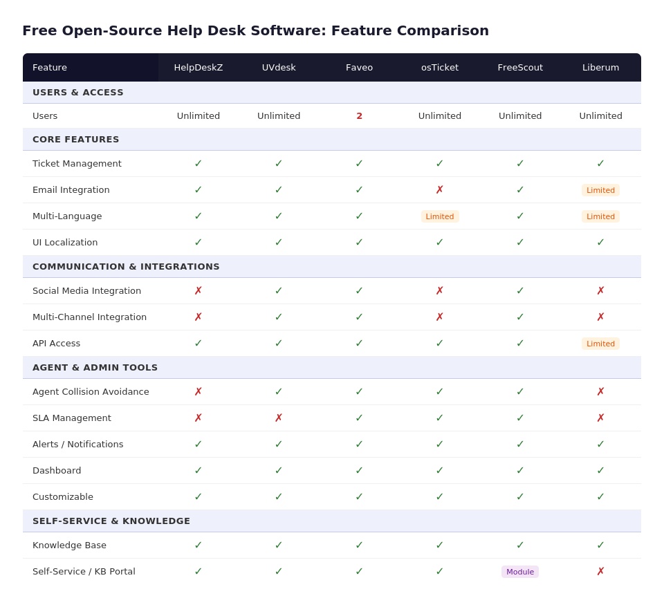This screenshot has height=607, width=664.
Task: Click the Faveo Knowledge Base checkmark
Action: click(x=359, y=545)
